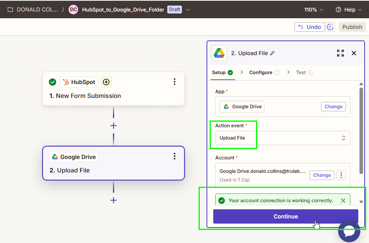The image size is (369, 243).
Task: Switch to the Configure tab
Action: (x=264, y=73)
